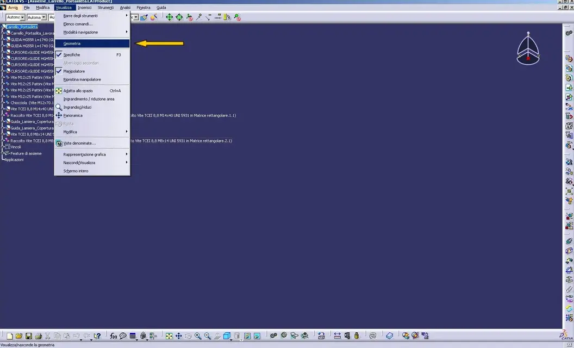Click the green pin with red stop icon
574x348 pixels.
pyautogui.click(x=237, y=17)
